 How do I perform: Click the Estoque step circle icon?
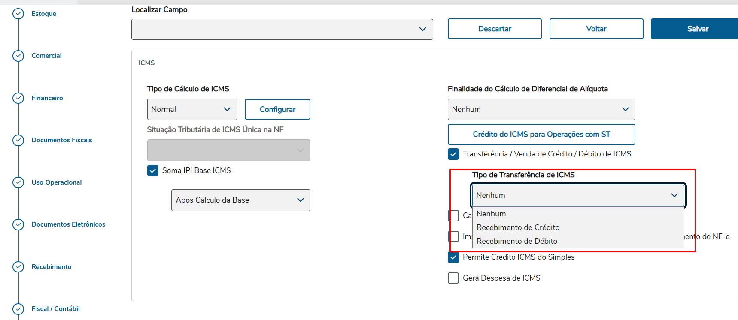pos(18,14)
